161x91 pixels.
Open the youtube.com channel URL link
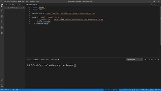tap(78, 19)
